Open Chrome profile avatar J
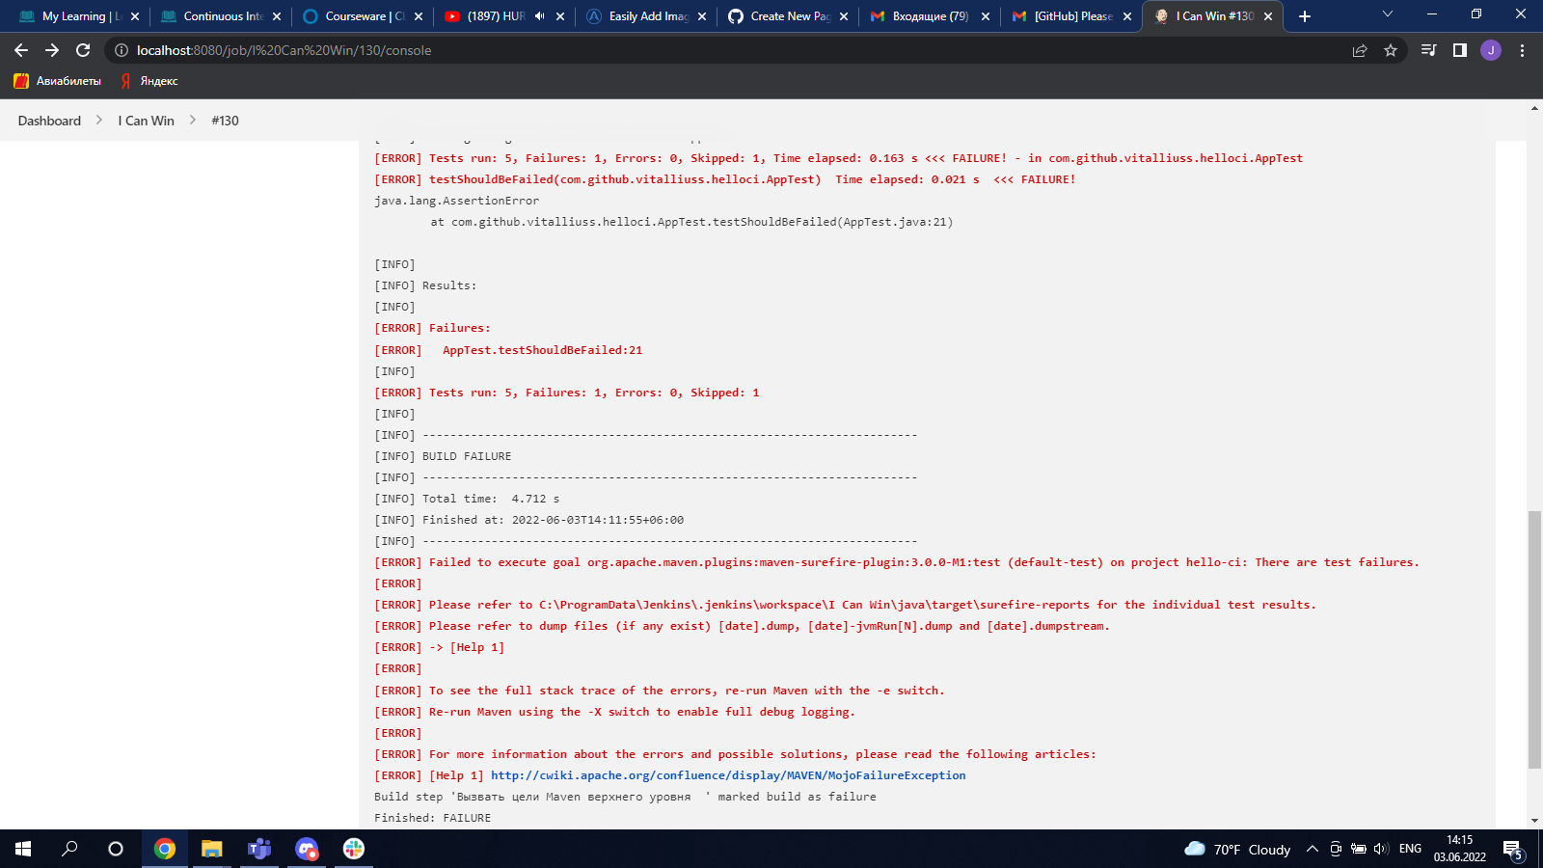Viewport: 1543px width, 868px height. pos(1491,50)
